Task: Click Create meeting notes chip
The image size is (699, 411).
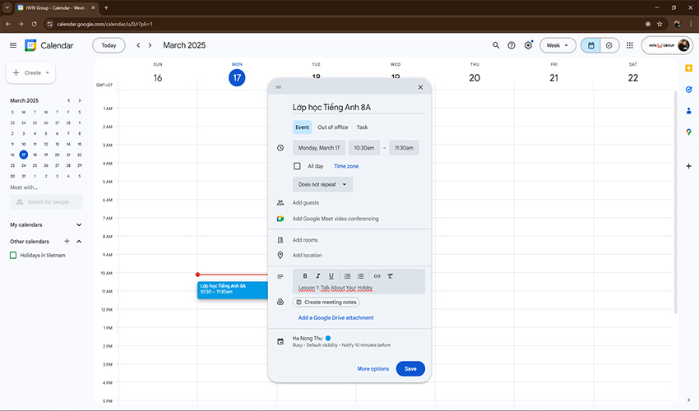Action: tap(326, 302)
